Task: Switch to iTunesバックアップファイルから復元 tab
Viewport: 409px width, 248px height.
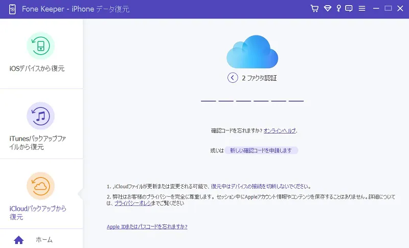Action: [41, 124]
